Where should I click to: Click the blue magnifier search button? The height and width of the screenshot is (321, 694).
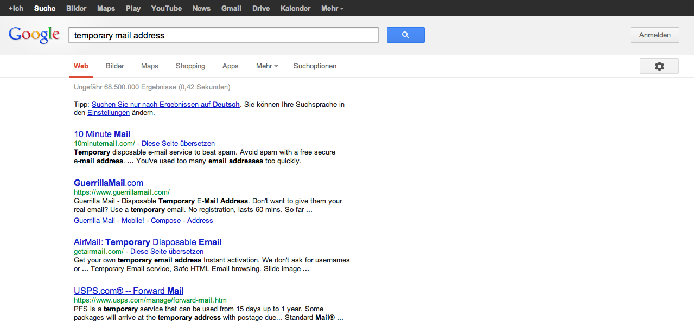(x=405, y=35)
